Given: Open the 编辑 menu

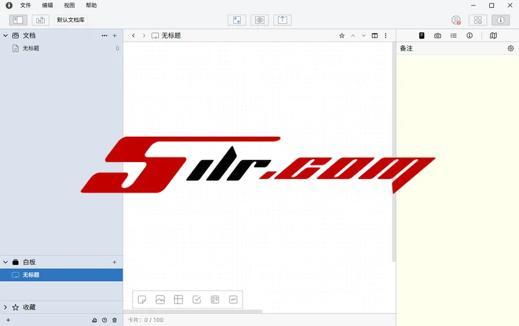Looking at the screenshot, I should pyautogui.click(x=47, y=5).
